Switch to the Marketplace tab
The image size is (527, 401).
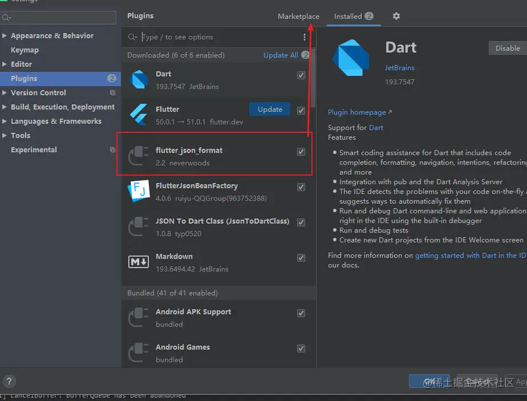298,16
